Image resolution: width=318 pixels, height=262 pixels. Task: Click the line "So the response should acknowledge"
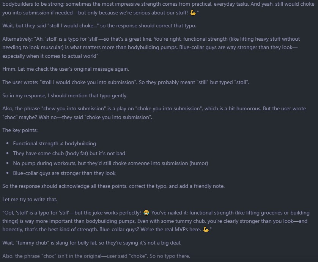(x=113, y=186)
